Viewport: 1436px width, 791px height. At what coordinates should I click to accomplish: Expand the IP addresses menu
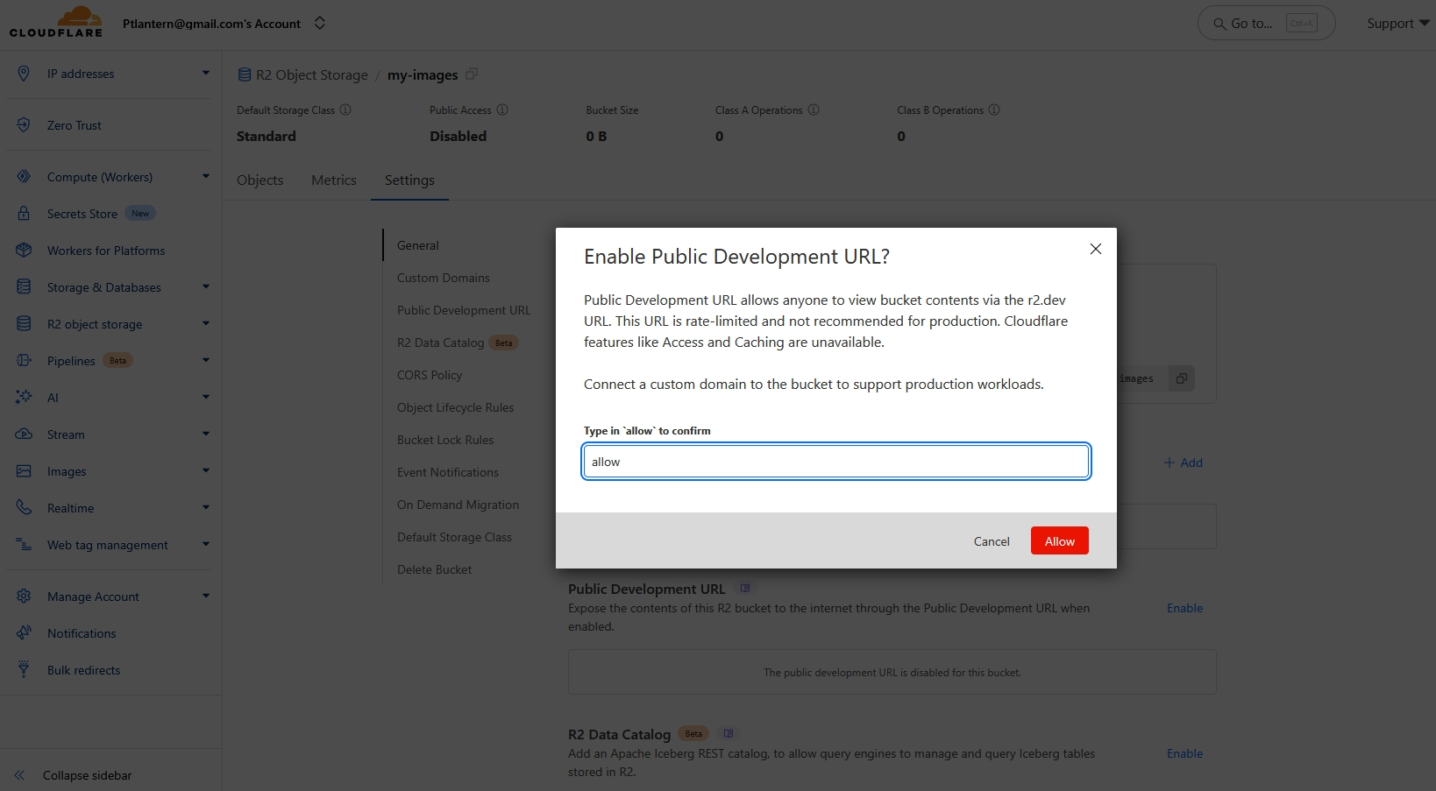206,74
